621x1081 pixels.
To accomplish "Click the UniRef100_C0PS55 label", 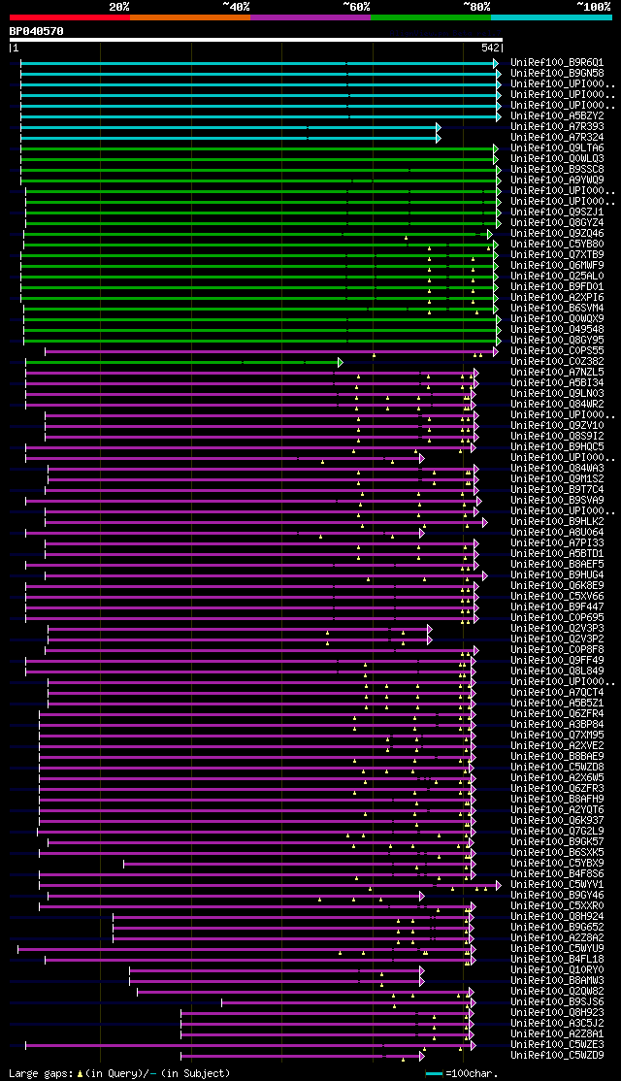I will point(558,350).
